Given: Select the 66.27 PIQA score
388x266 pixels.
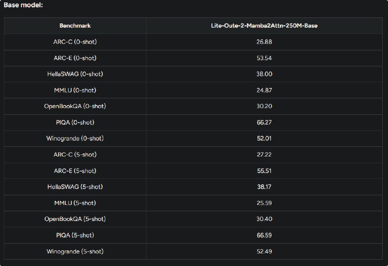Looking at the screenshot, I should coord(264,123).
